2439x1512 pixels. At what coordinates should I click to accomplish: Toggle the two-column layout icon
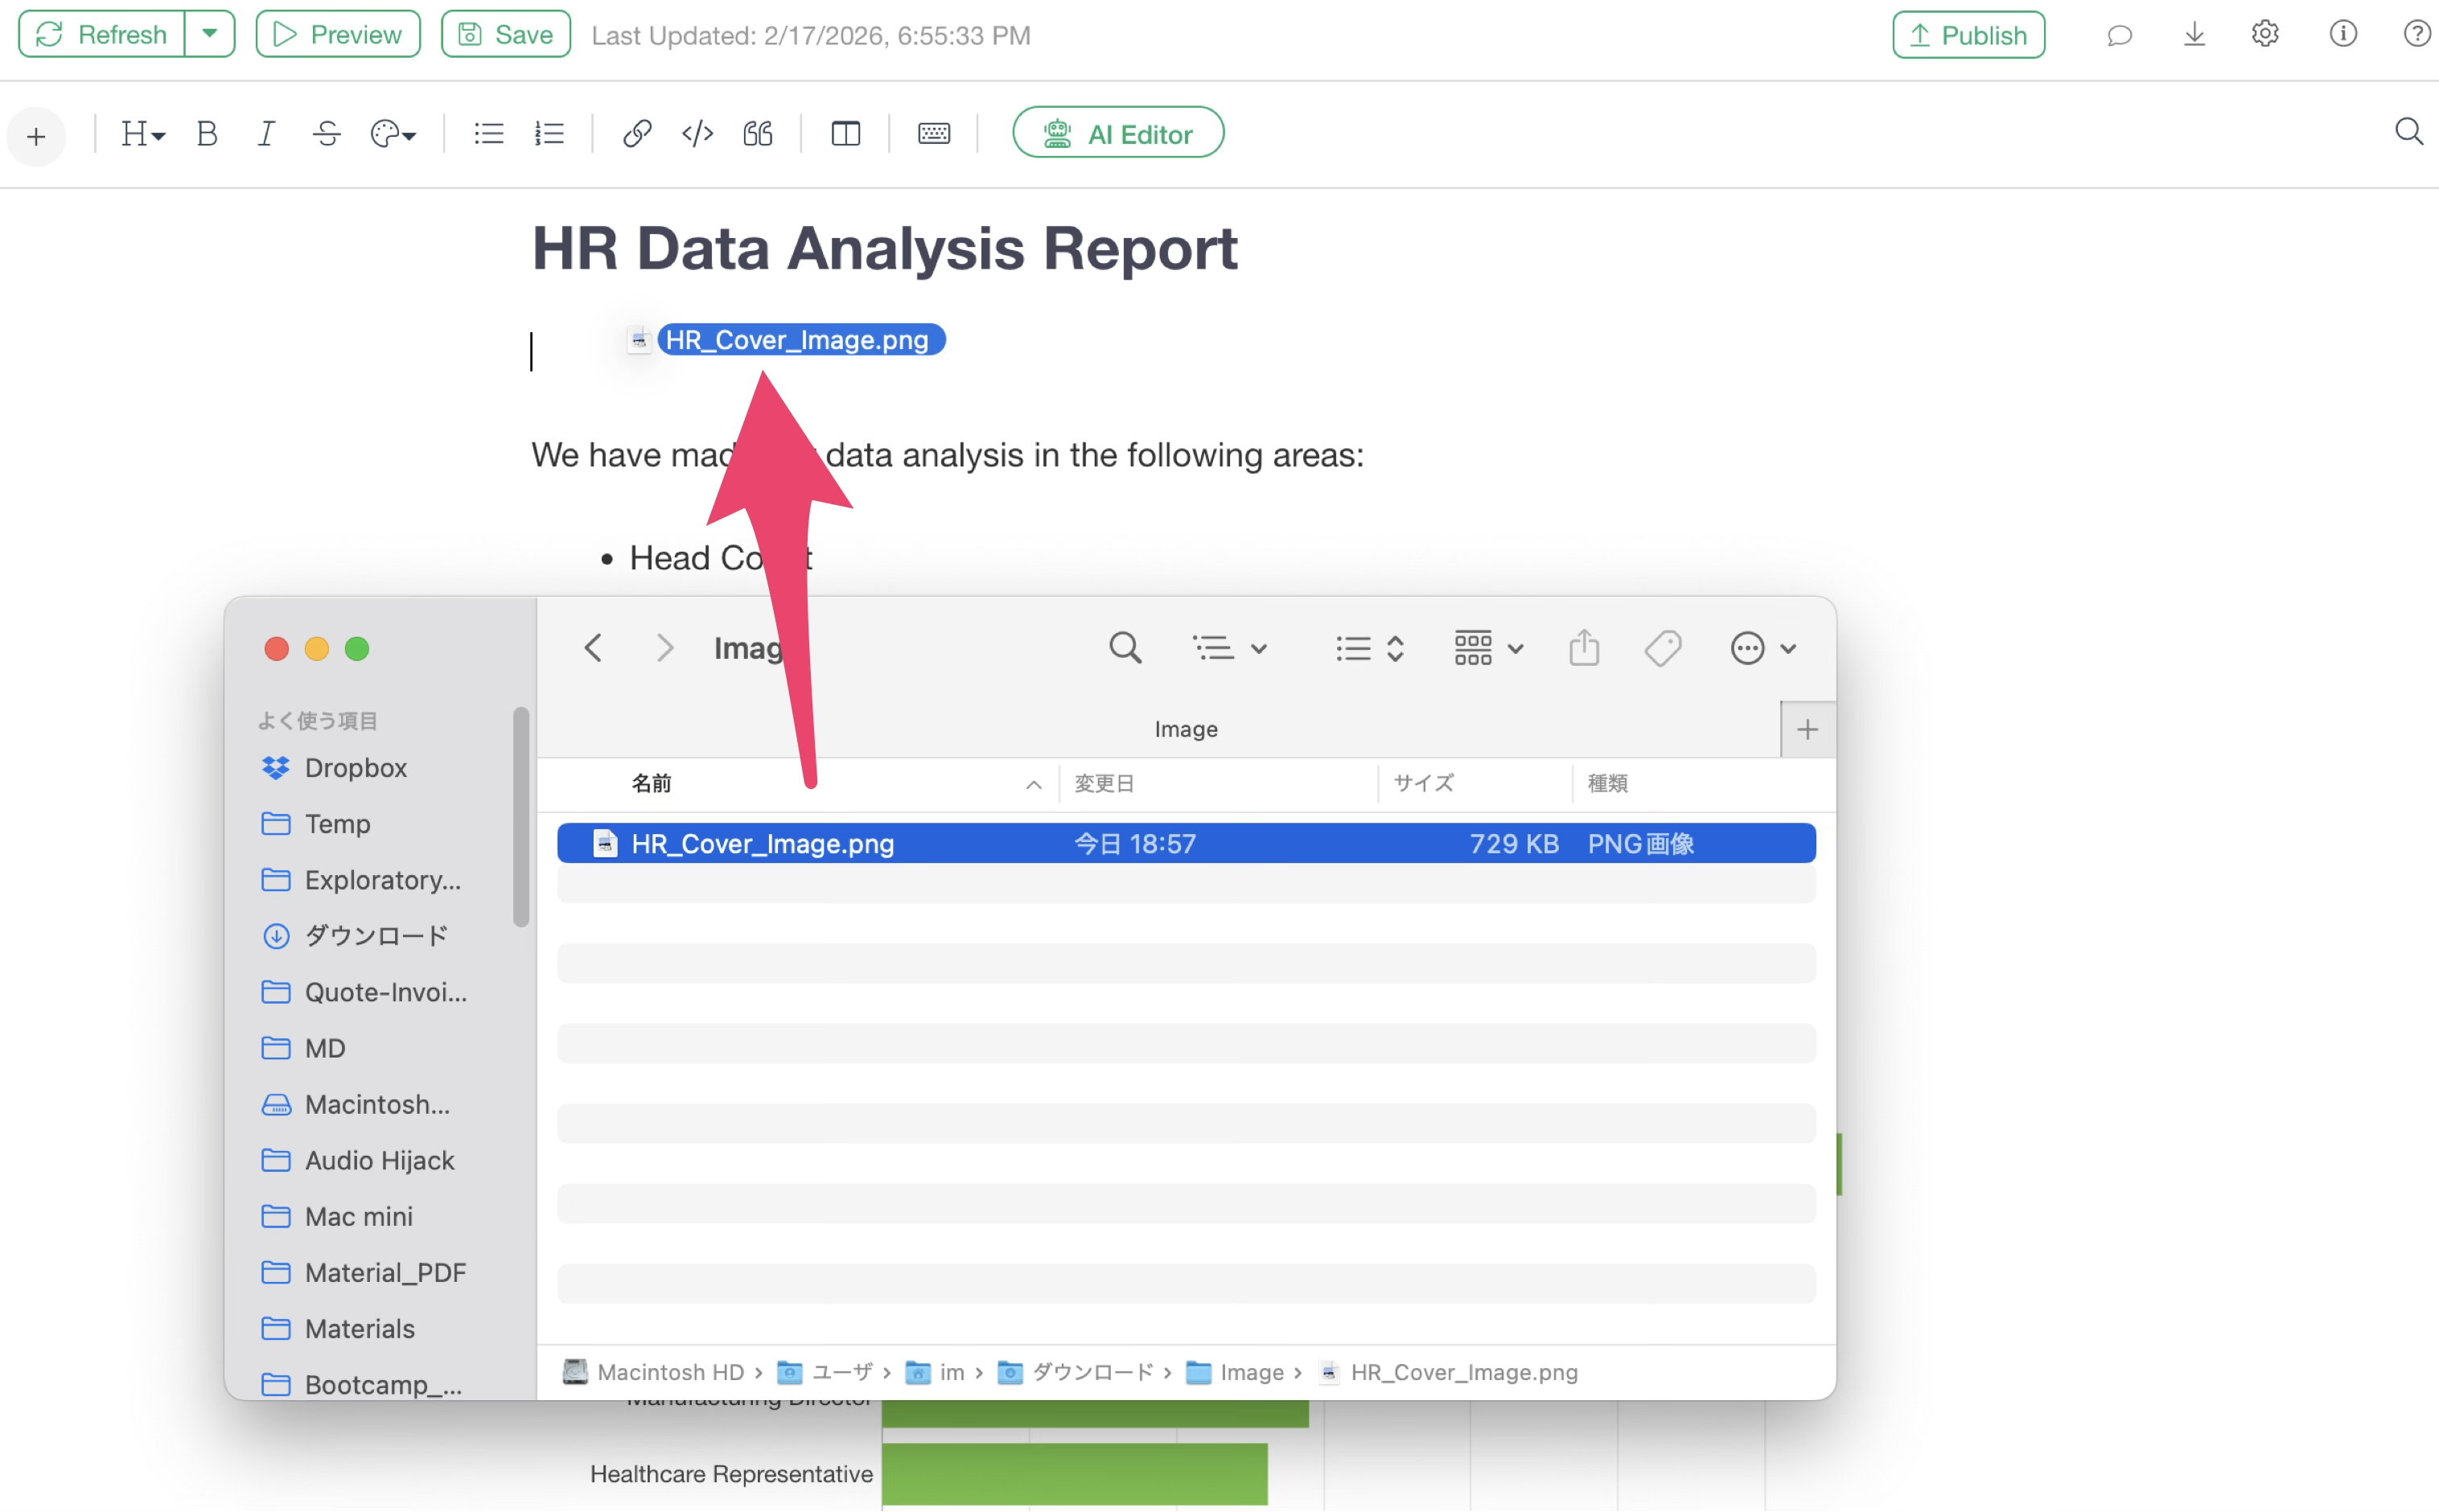[x=845, y=133]
